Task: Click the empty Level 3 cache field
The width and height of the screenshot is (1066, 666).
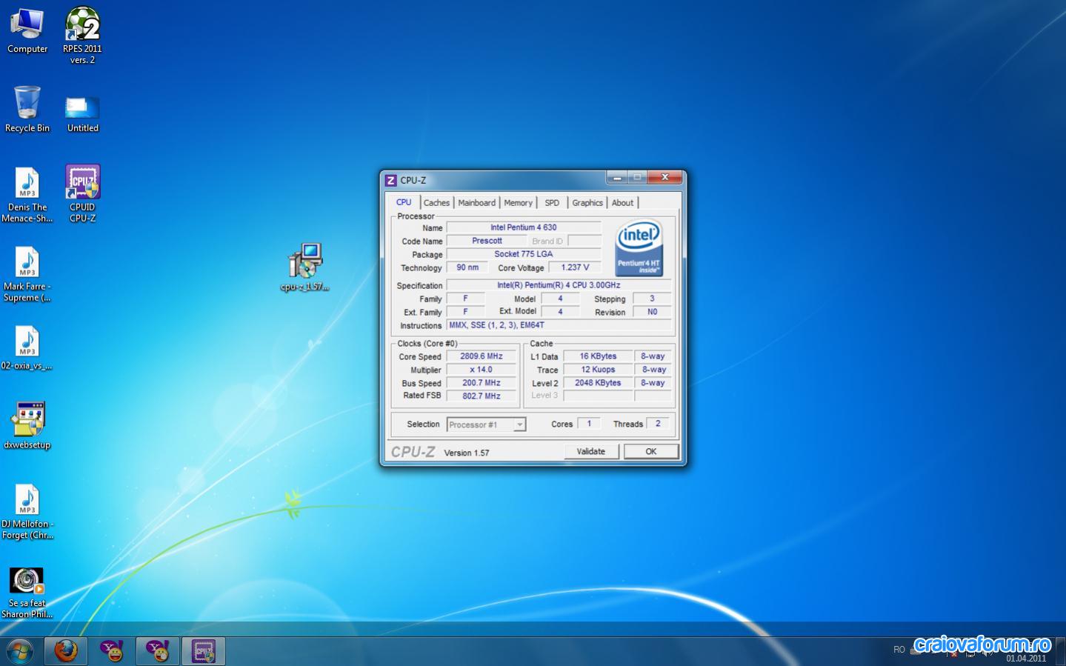Action: [x=598, y=396]
